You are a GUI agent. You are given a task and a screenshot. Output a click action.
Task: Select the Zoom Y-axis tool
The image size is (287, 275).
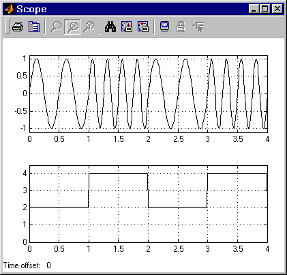[89, 27]
